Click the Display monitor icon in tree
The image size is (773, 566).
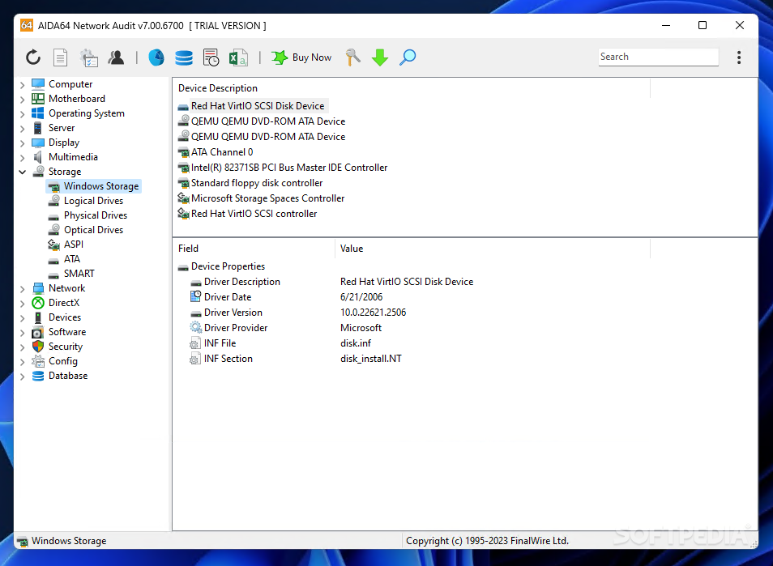38,143
